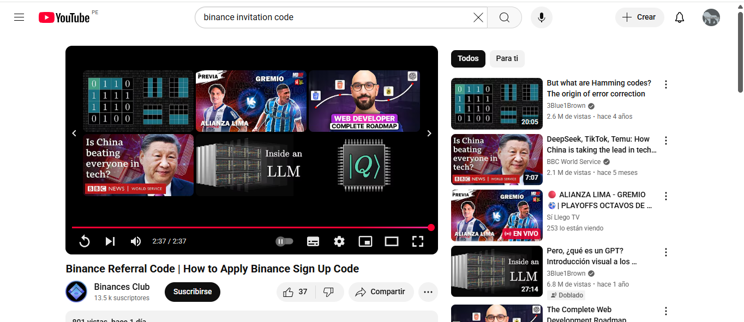Image resolution: width=744 pixels, height=322 pixels.
Task: Open sidebar EN VIVO live thumbnail
Action: coord(497,215)
